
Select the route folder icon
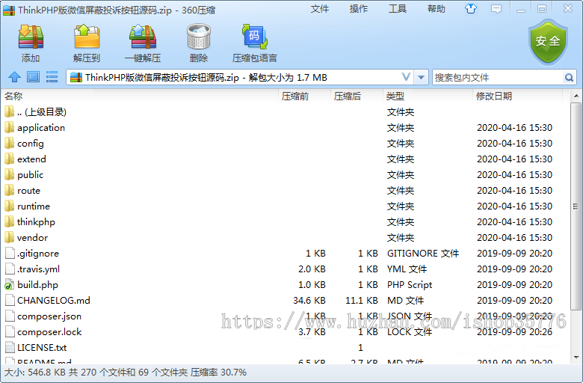[x=10, y=190]
